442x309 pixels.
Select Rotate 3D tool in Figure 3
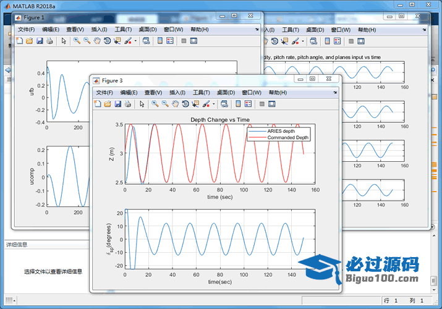[185, 104]
